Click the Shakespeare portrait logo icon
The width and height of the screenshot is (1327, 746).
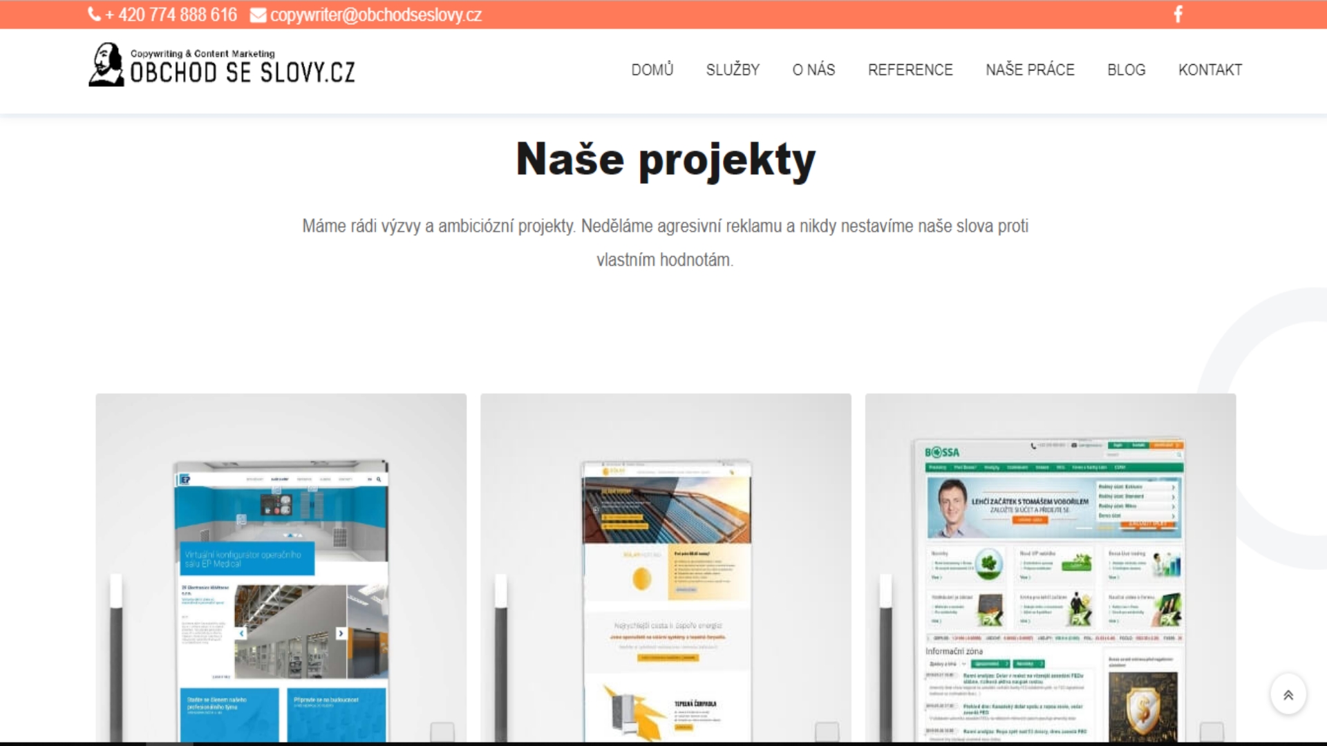(106, 65)
